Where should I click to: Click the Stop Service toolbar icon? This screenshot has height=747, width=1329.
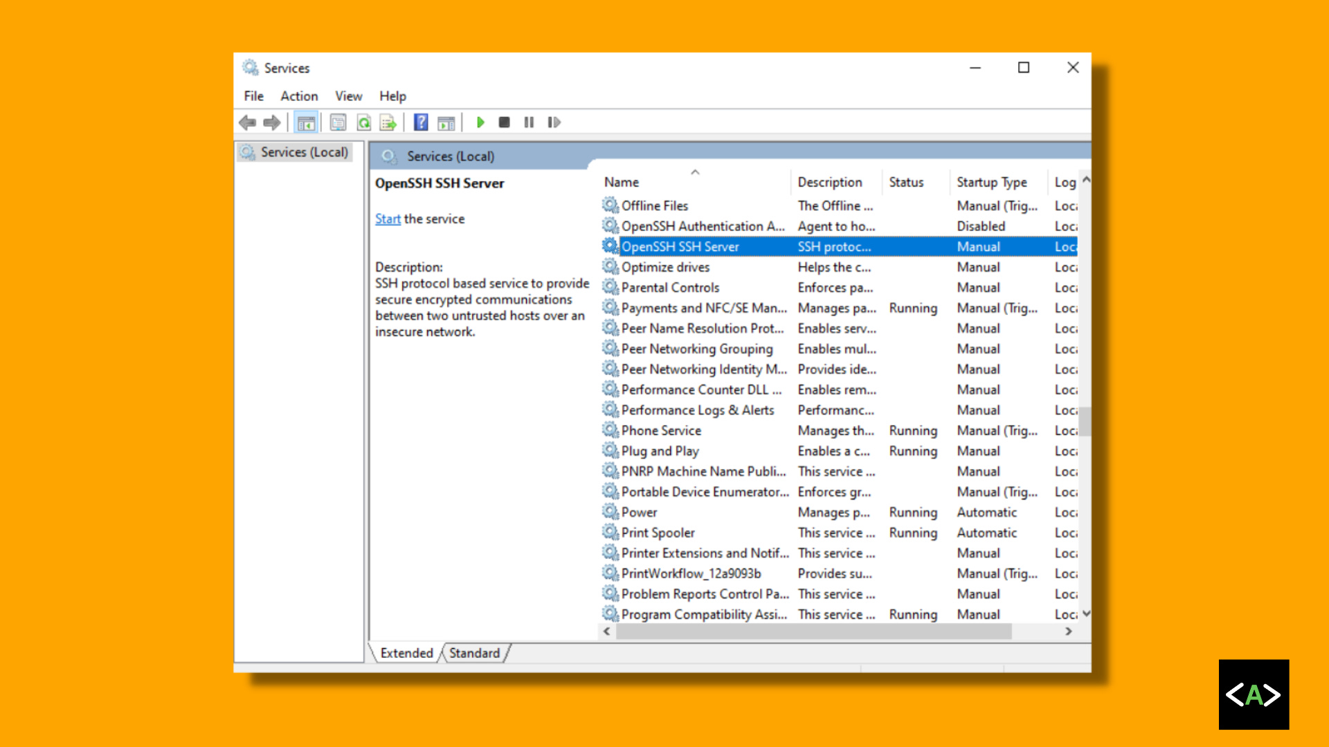click(505, 122)
